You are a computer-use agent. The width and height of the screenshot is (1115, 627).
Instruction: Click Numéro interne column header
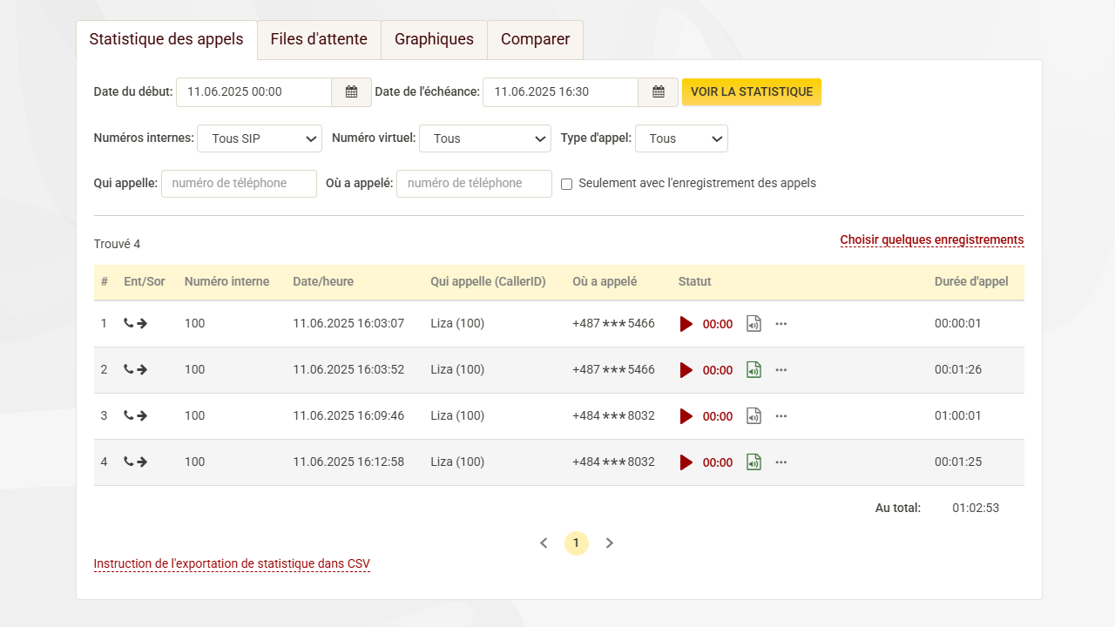pyautogui.click(x=226, y=281)
